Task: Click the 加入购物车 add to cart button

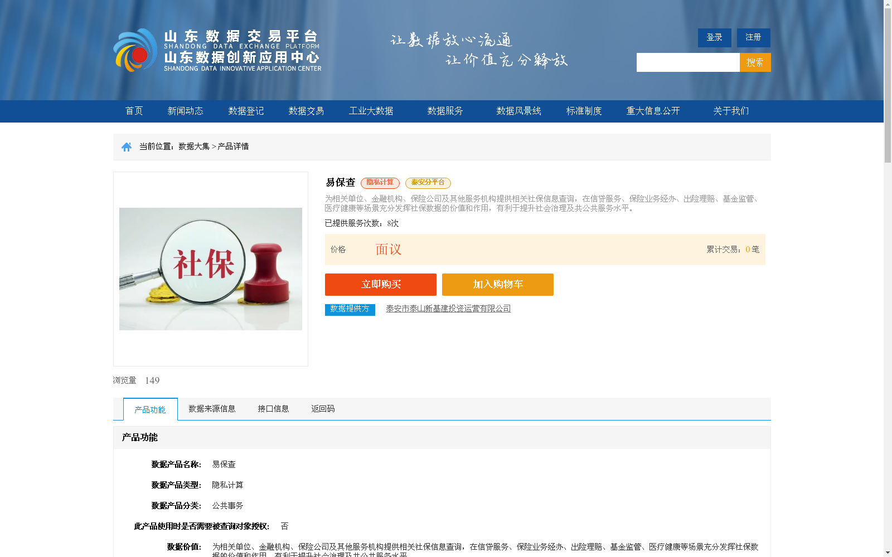Action: point(498,285)
